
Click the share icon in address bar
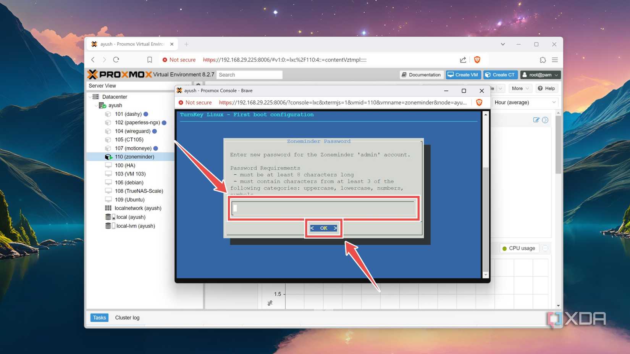[463, 60]
